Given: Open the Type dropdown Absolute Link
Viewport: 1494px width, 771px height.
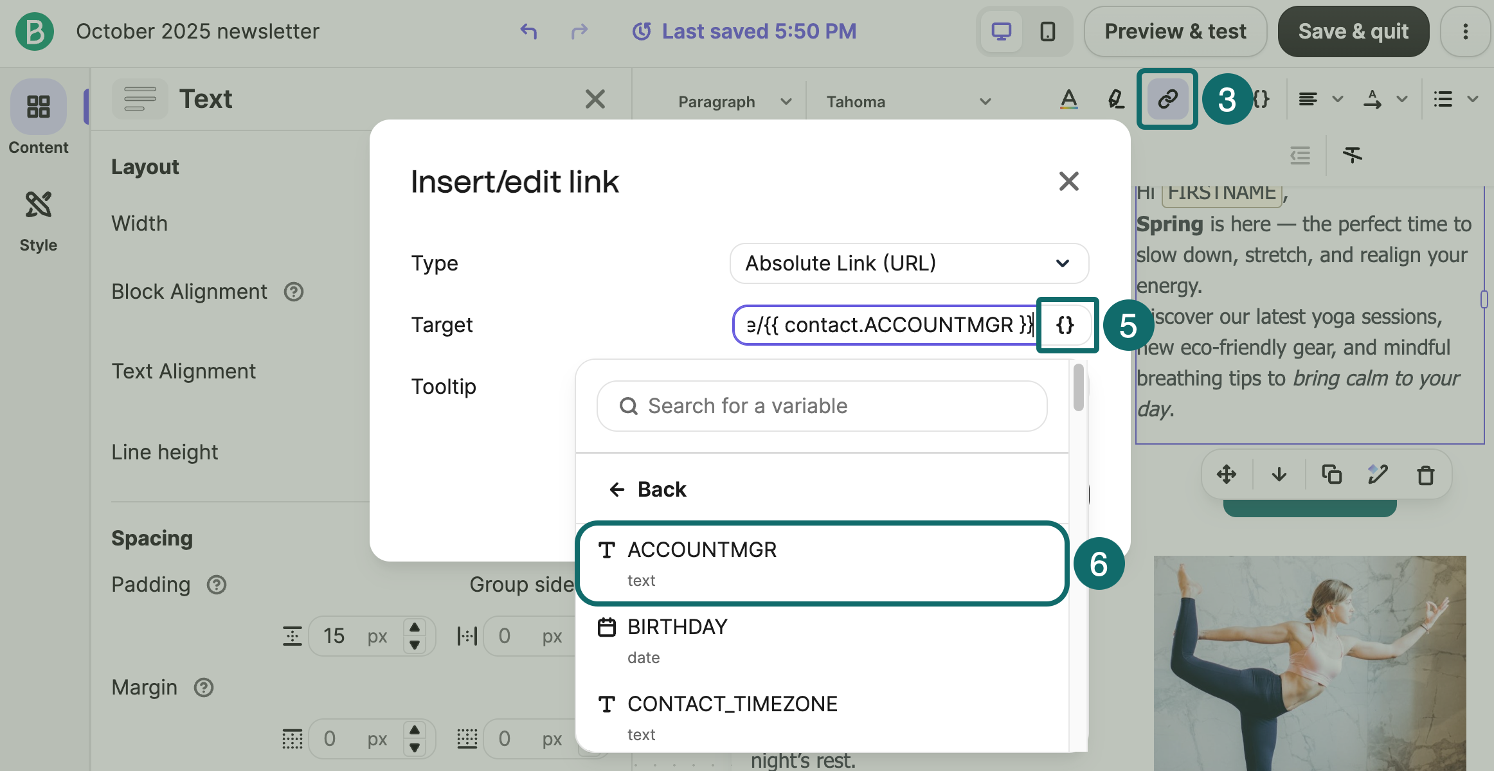Looking at the screenshot, I should [908, 263].
